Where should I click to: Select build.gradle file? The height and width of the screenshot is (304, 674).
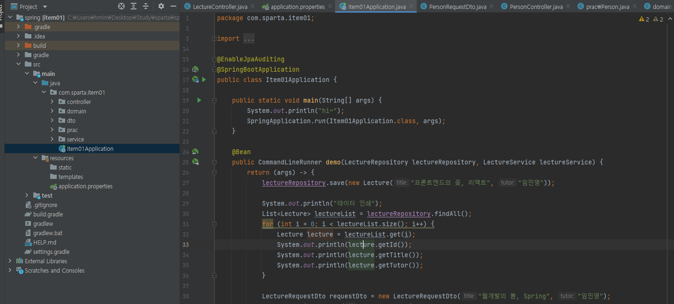point(92,214)
